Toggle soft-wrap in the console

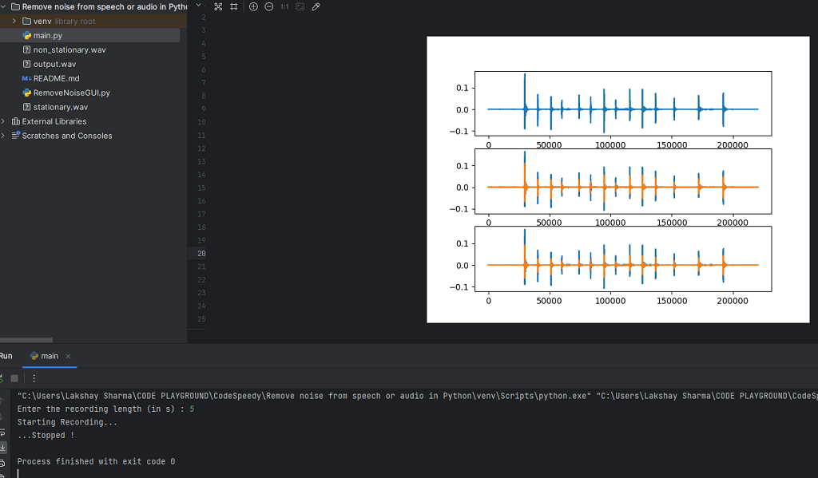coord(2,433)
